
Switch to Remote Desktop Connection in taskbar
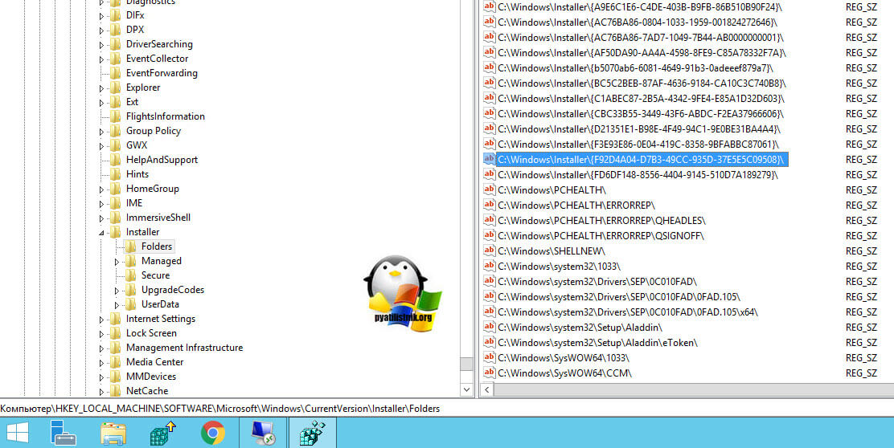coord(263,434)
